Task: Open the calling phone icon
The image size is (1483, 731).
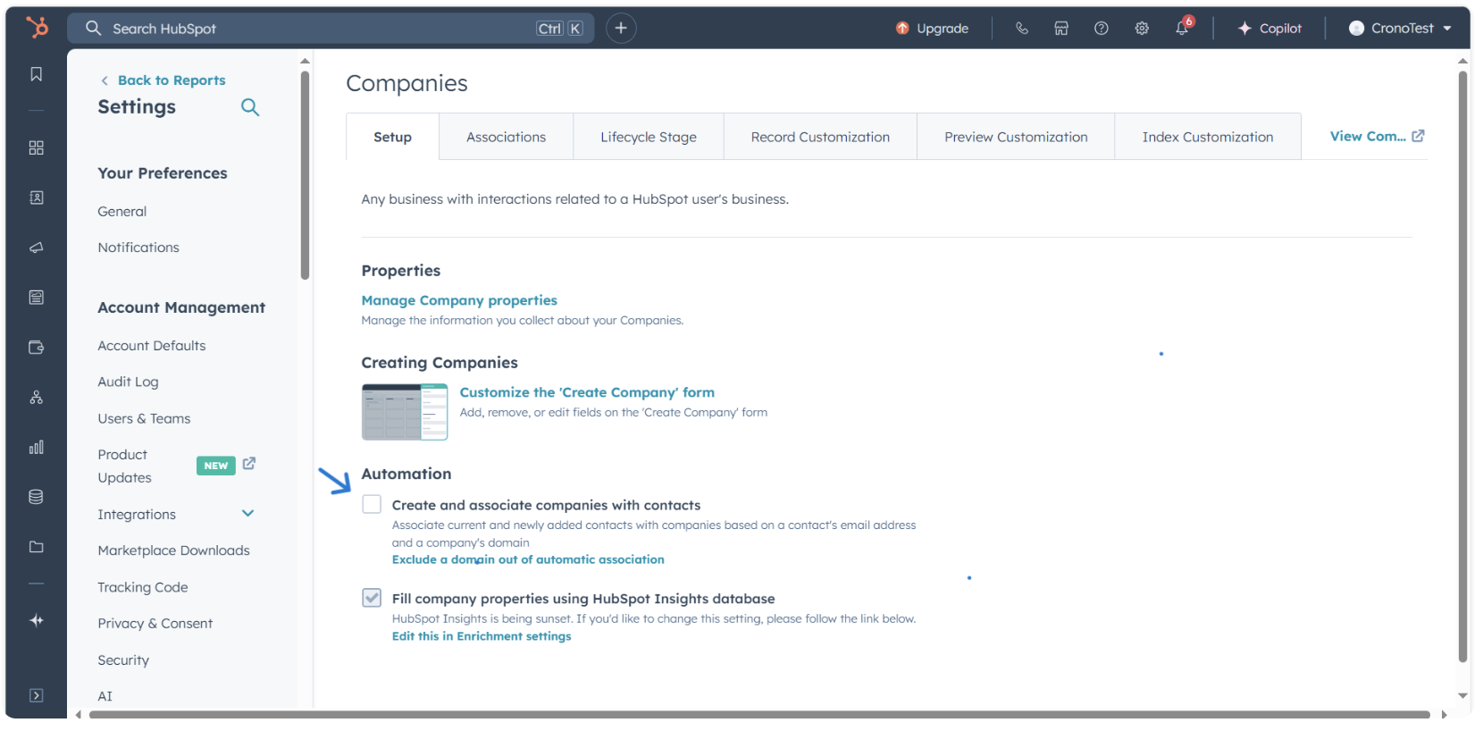Action: coord(1022,29)
